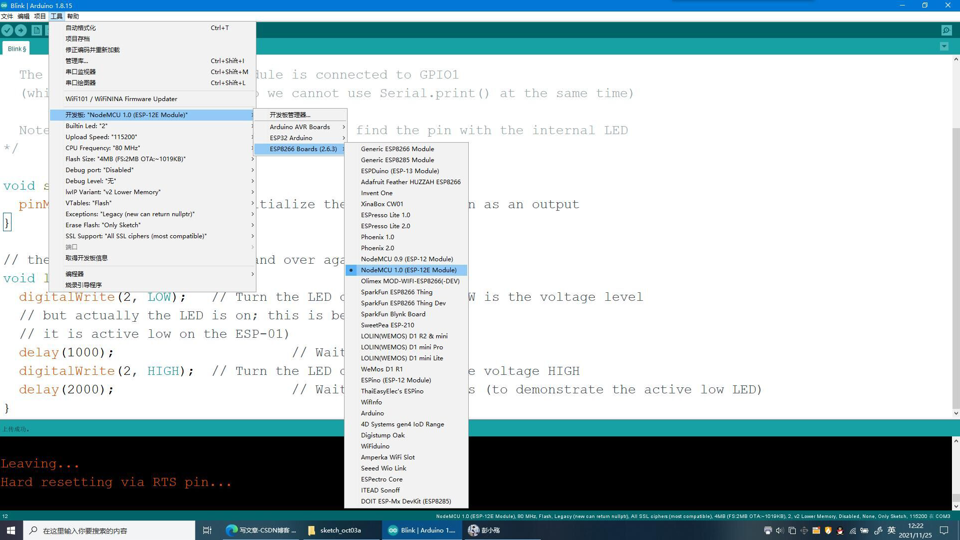Expand the SSL Support submenu
This screenshot has height=540, width=960.
click(153, 236)
